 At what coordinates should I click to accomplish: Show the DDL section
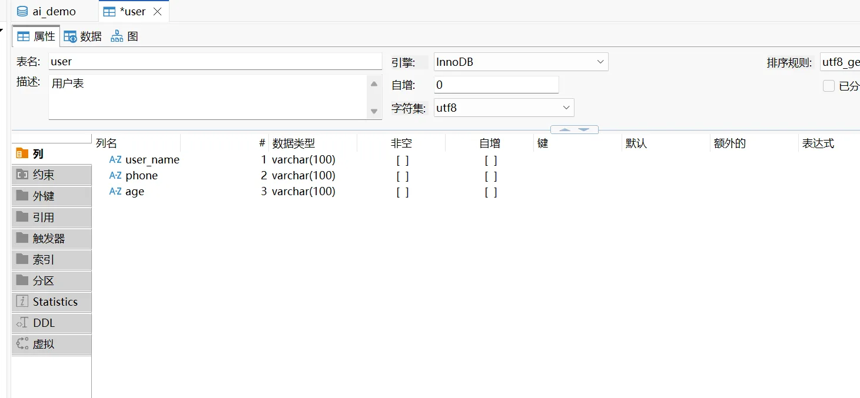point(52,323)
